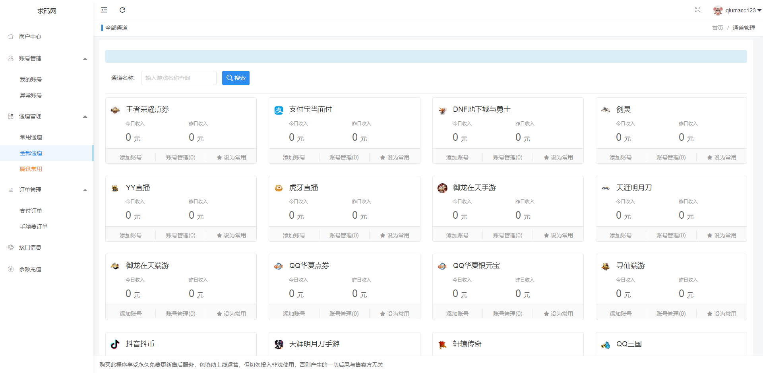Click the blue 搜索 button
The width and height of the screenshot is (763, 373).
tap(236, 78)
